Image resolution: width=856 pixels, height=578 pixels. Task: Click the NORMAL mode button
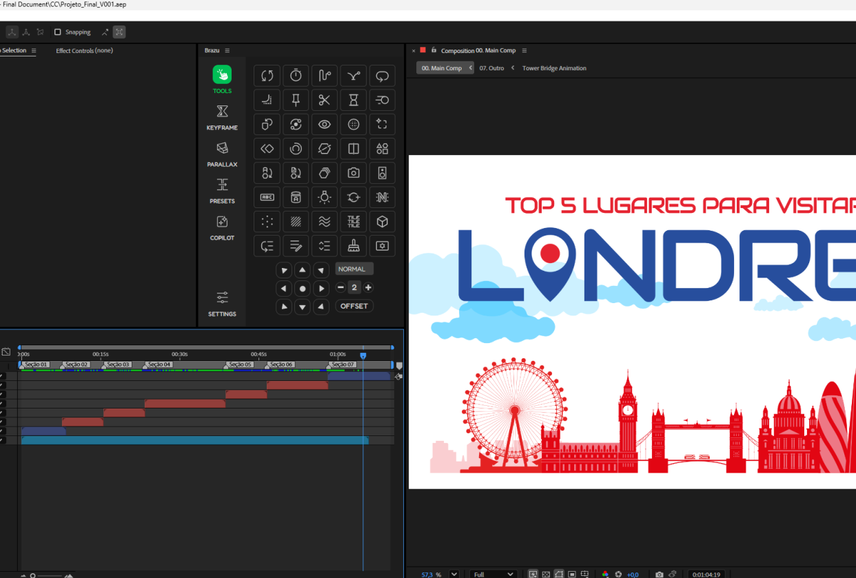tap(354, 269)
